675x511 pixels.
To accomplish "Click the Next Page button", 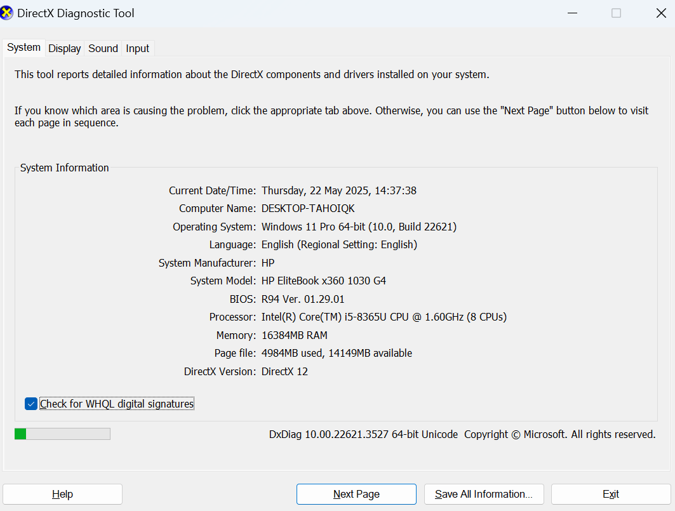I will [x=356, y=494].
